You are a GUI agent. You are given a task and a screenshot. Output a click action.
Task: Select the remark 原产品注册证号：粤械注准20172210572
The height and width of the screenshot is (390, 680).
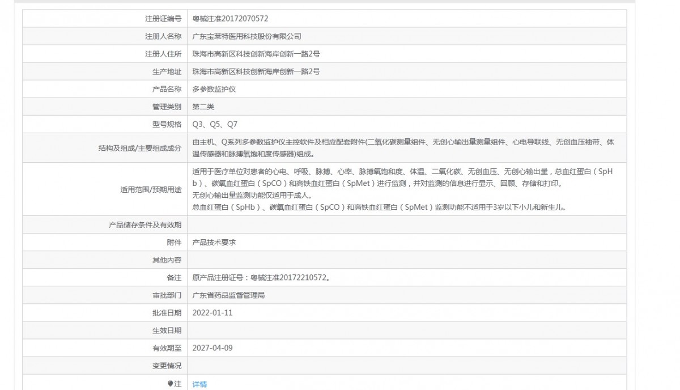[x=261, y=277]
